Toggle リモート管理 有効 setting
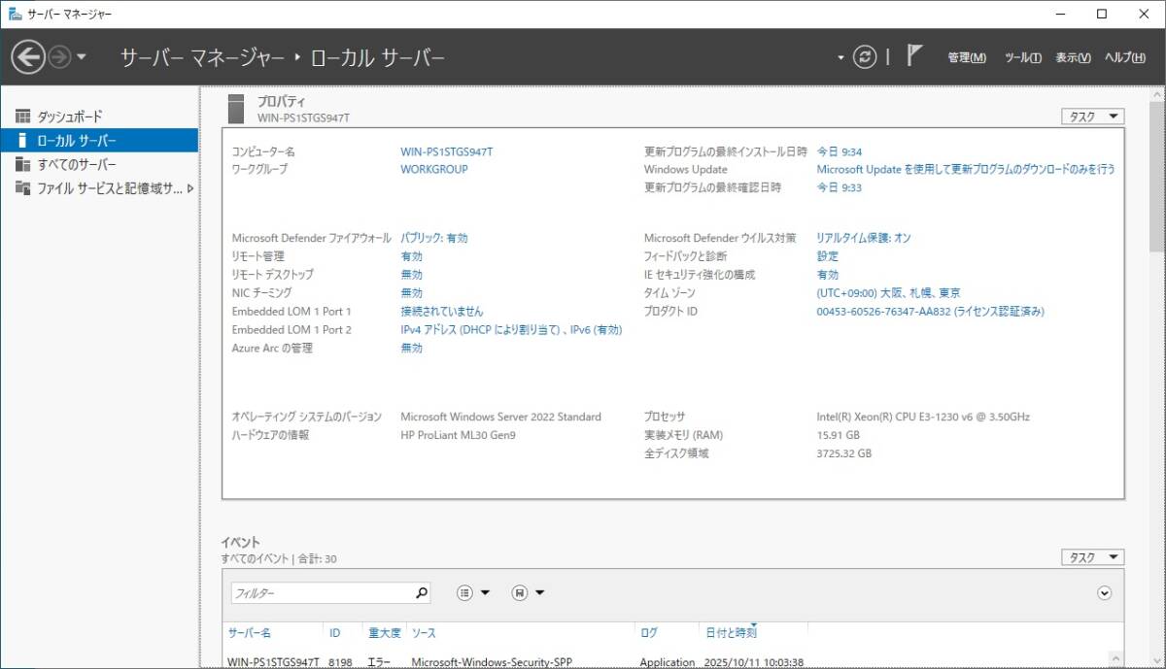Viewport: 1166px width, 669px height. (x=411, y=256)
